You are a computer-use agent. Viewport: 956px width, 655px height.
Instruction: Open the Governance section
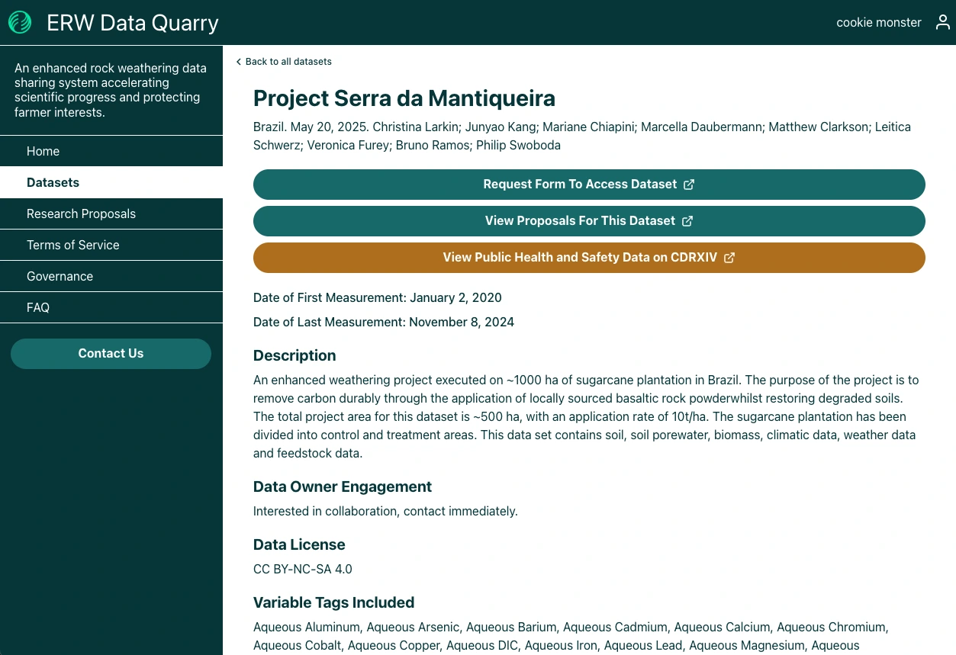(x=60, y=276)
